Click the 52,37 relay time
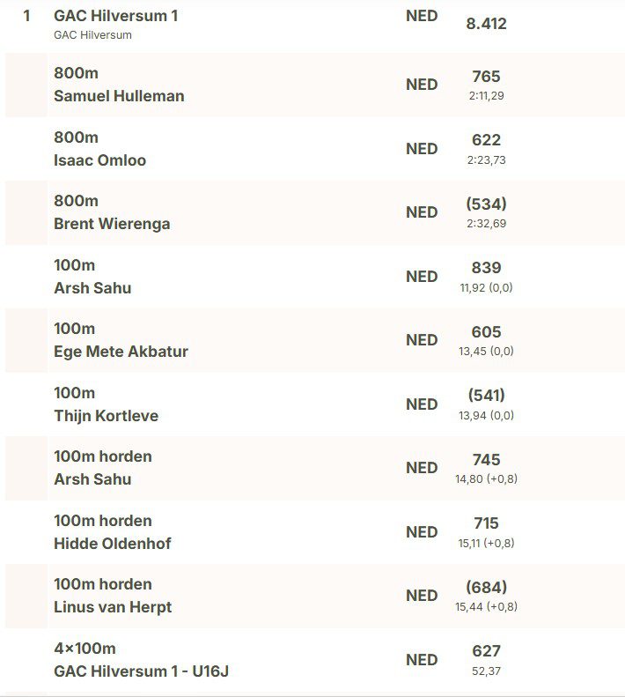 click(486, 671)
